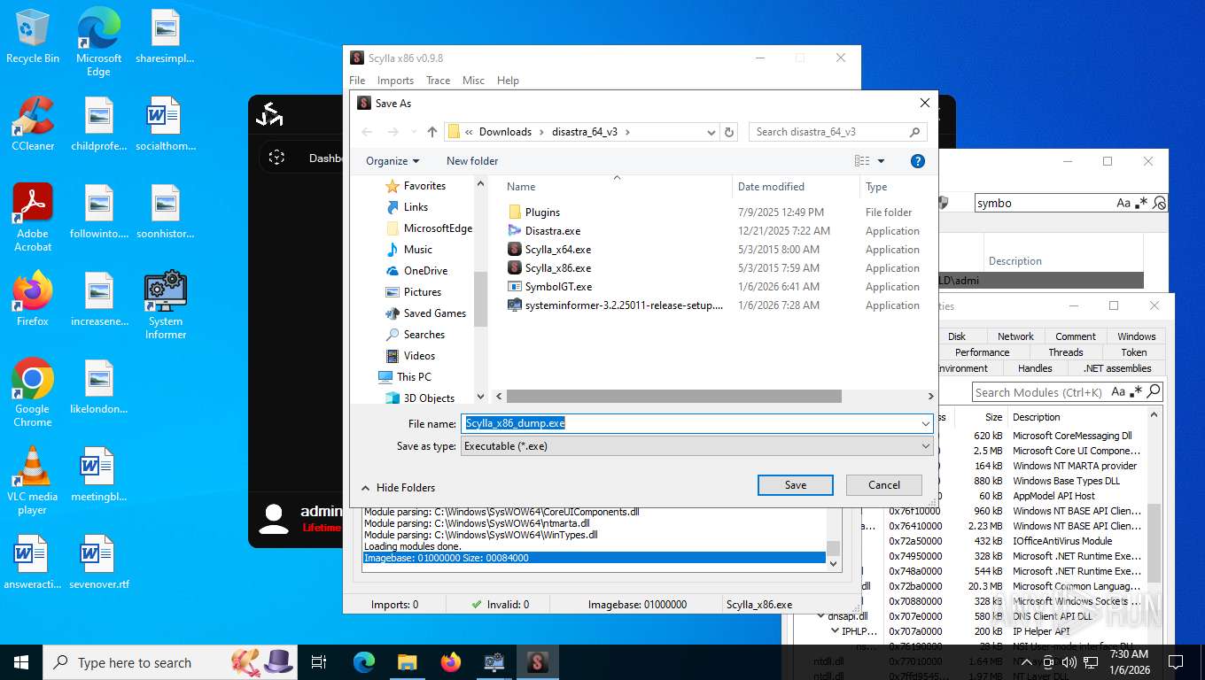Click Cancel button
Screen dimensions: 1205x680
tap(884, 485)
